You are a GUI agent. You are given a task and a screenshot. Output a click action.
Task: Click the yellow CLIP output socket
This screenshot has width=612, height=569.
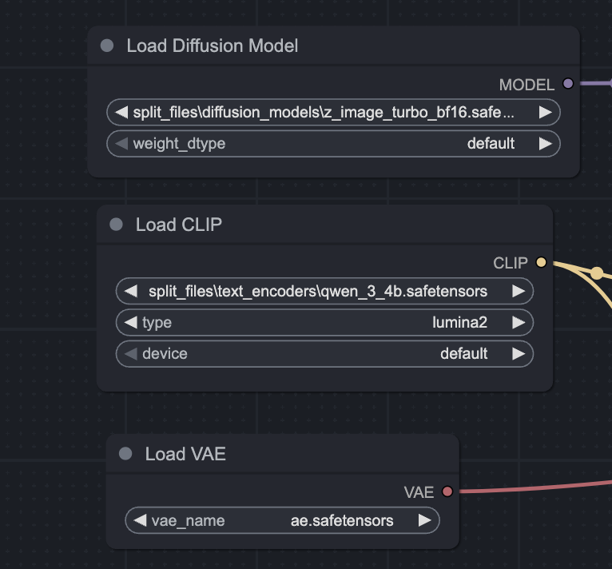541,262
